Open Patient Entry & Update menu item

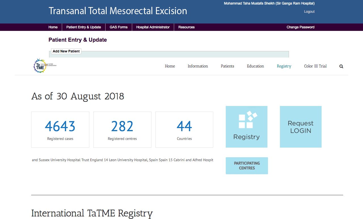[x=84, y=27]
